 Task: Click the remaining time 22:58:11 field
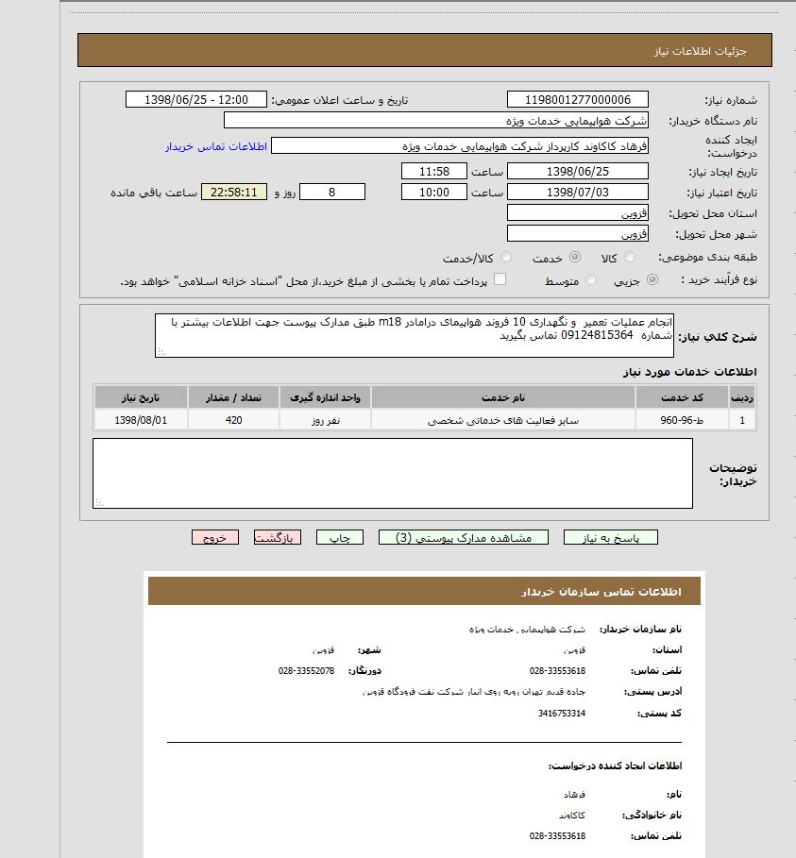[x=233, y=193]
